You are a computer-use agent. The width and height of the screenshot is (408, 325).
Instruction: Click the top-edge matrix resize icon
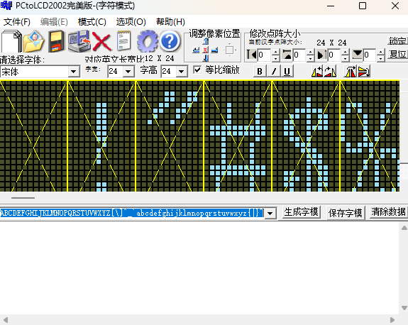coord(287,55)
